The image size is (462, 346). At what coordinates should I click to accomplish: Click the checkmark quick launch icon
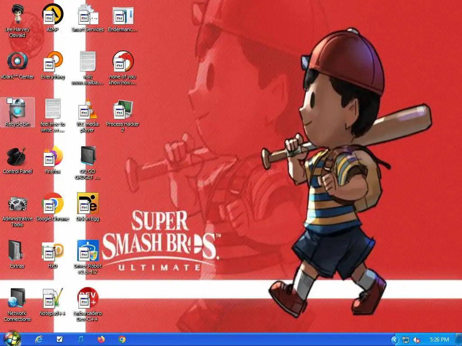[x=59, y=340]
